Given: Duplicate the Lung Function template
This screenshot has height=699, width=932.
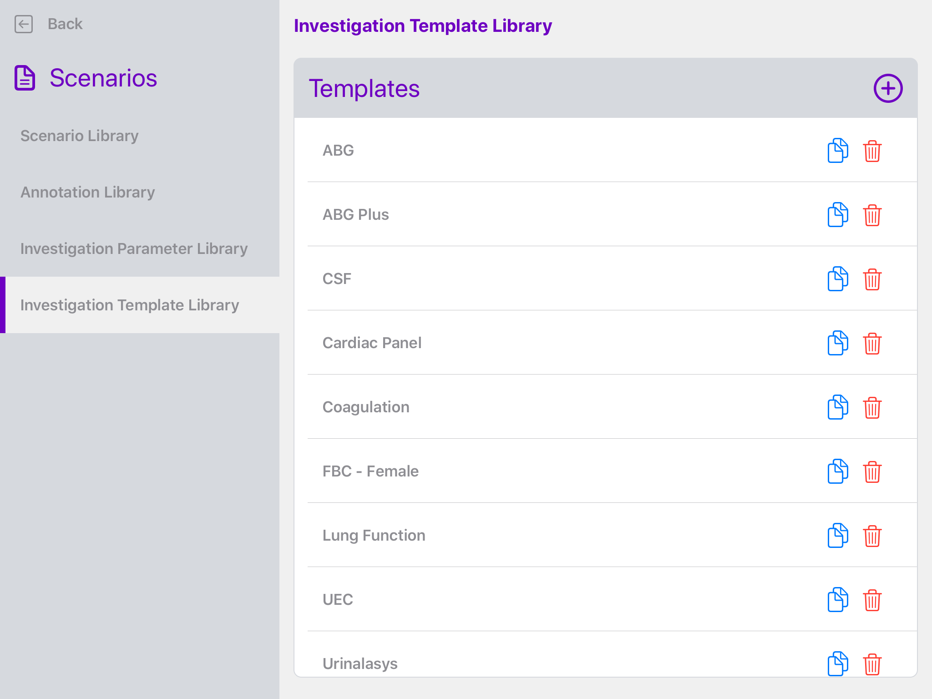Looking at the screenshot, I should (x=837, y=536).
